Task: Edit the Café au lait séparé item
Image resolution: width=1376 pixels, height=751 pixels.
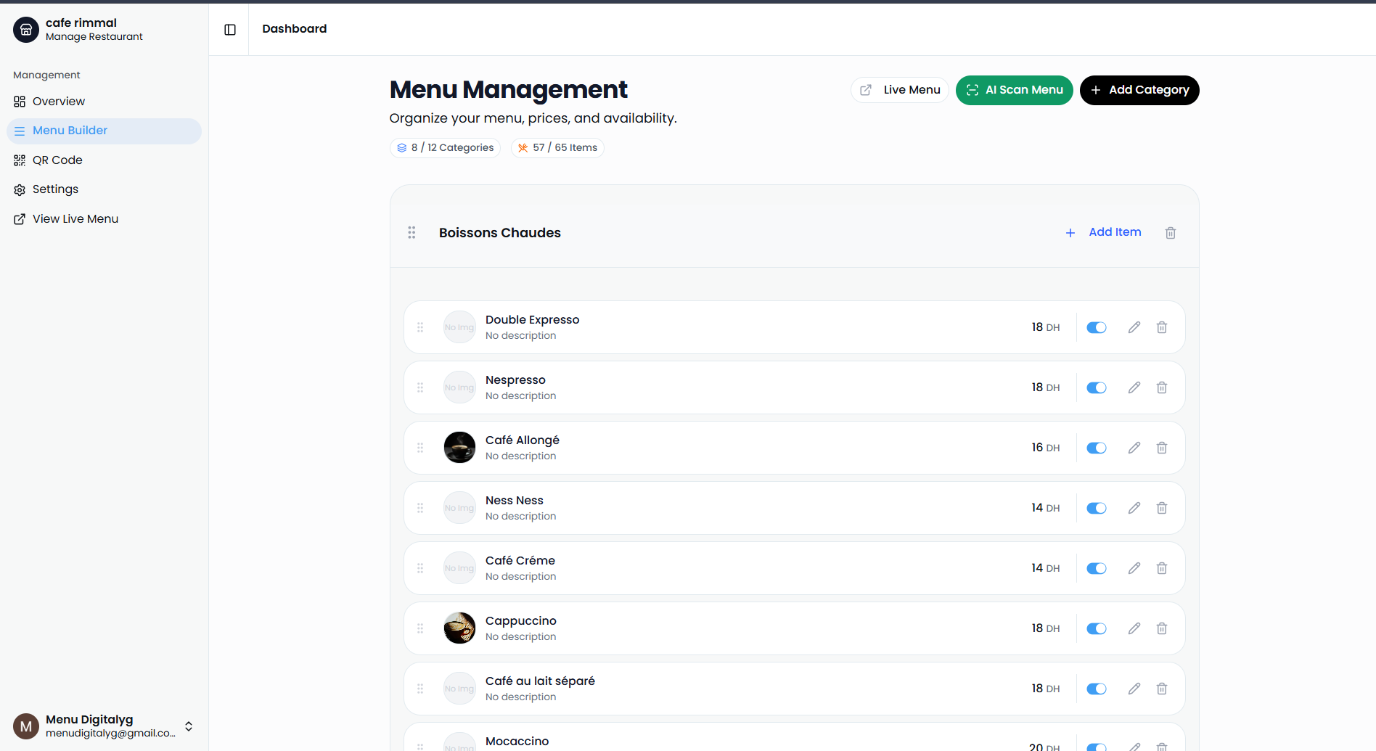Action: [1134, 689]
